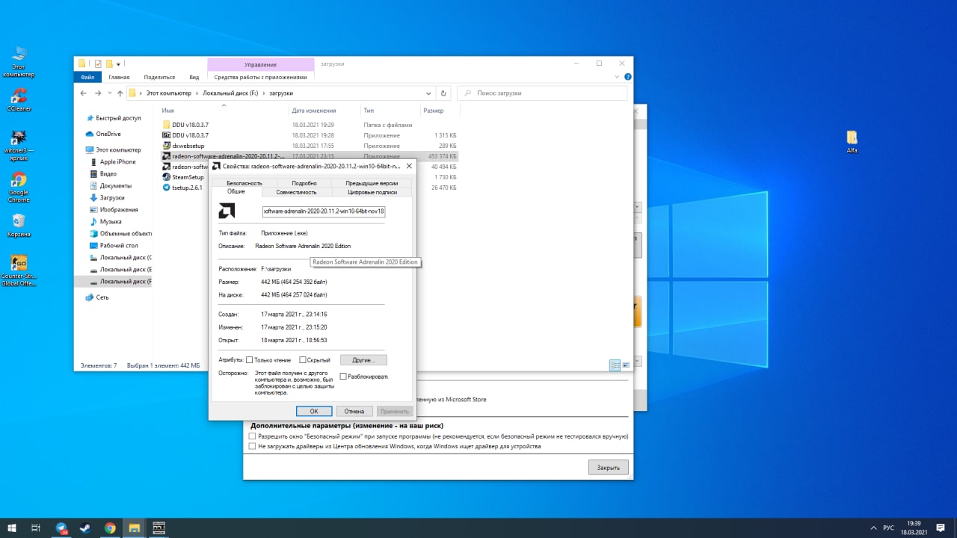Open the Поделиться ribbon tab

(159, 77)
